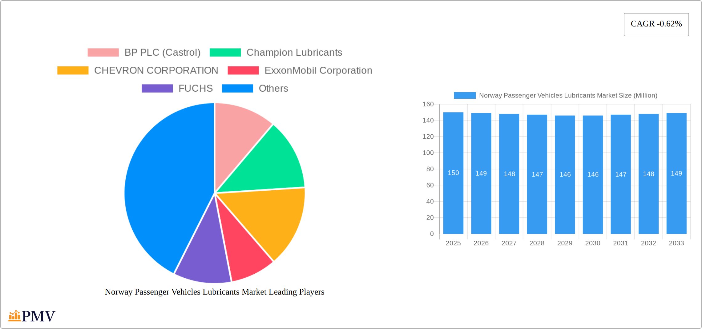Click the 120 y-axis value
Image resolution: width=702 pixels, height=329 pixels.
(428, 137)
